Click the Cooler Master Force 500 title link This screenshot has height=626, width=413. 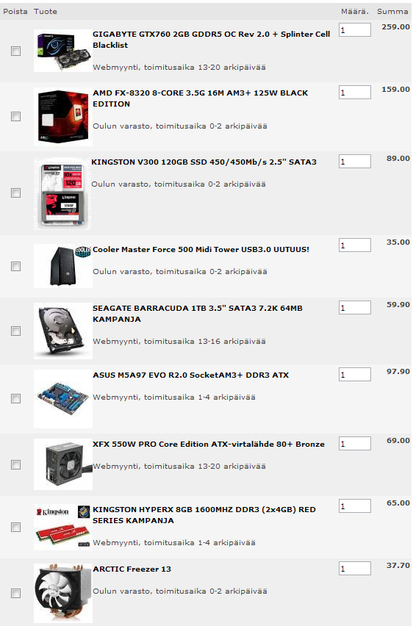(x=201, y=250)
